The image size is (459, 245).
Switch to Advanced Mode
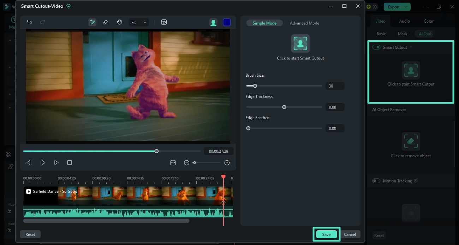[x=304, y=23]
